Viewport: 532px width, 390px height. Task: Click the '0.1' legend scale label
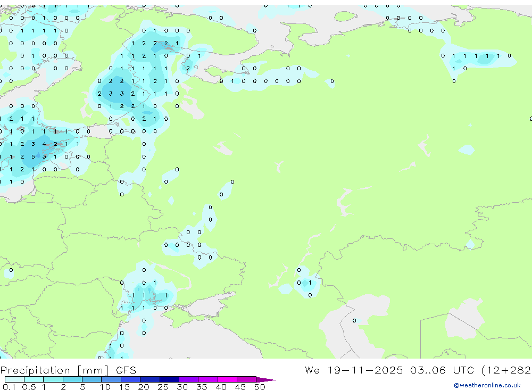pos(9,387)
